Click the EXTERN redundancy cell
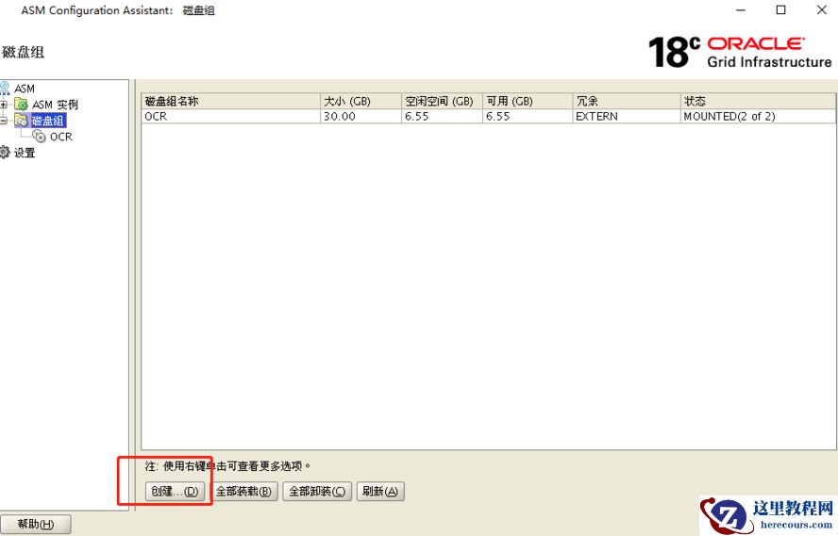This screenshot has width=838, height=536. pyautogui.click(x=627, y=116)
